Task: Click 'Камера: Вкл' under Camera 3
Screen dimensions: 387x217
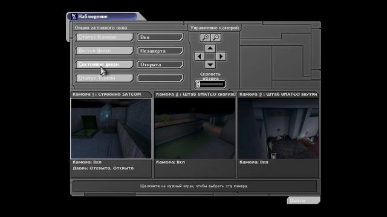Action: [254, 162]
